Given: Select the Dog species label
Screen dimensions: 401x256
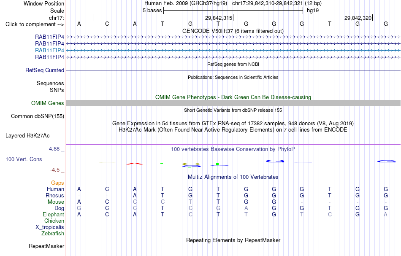Looking at the screenshot, I should (60, 208).
